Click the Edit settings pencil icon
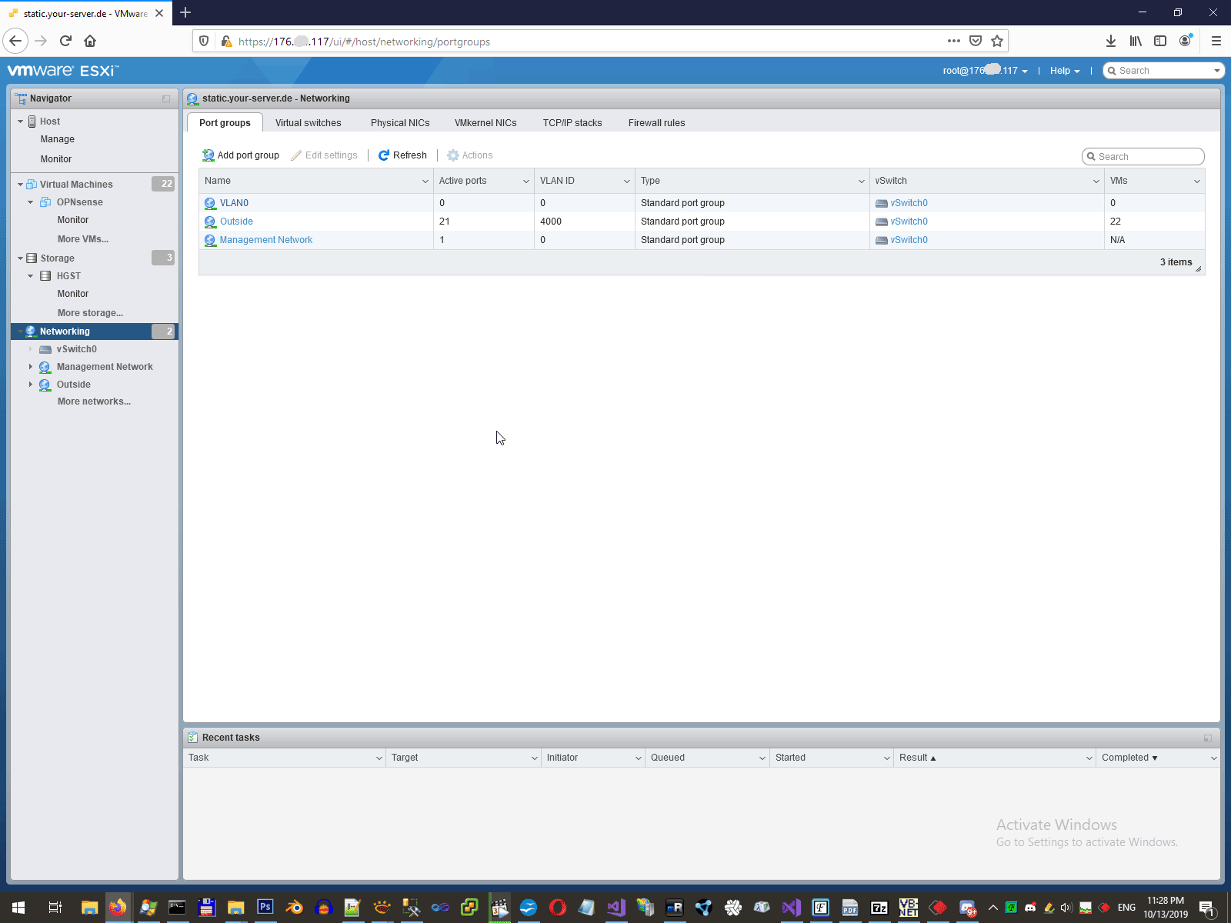The height and width of the screenshot is (923, 1231). (x=296, y=155)
